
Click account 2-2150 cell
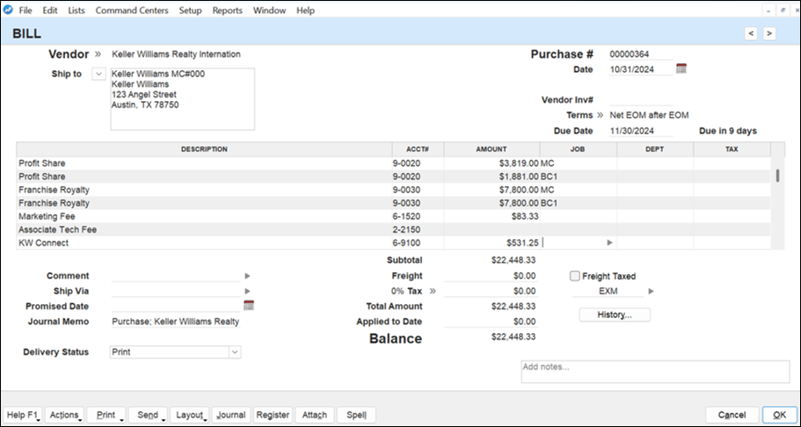click(418, 229)
